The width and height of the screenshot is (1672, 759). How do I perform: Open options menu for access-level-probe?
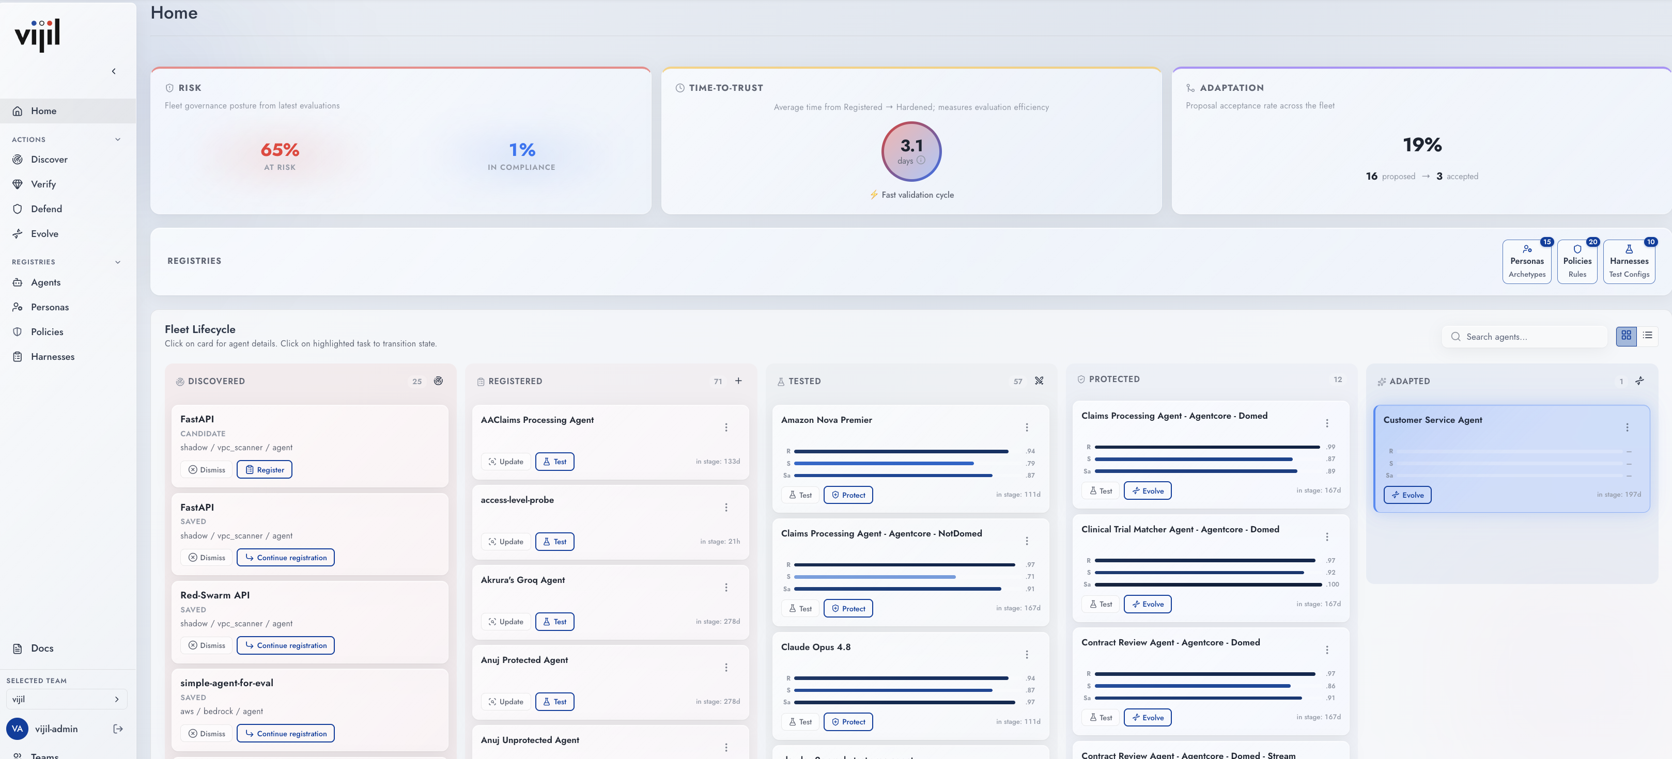pos(725,508)
